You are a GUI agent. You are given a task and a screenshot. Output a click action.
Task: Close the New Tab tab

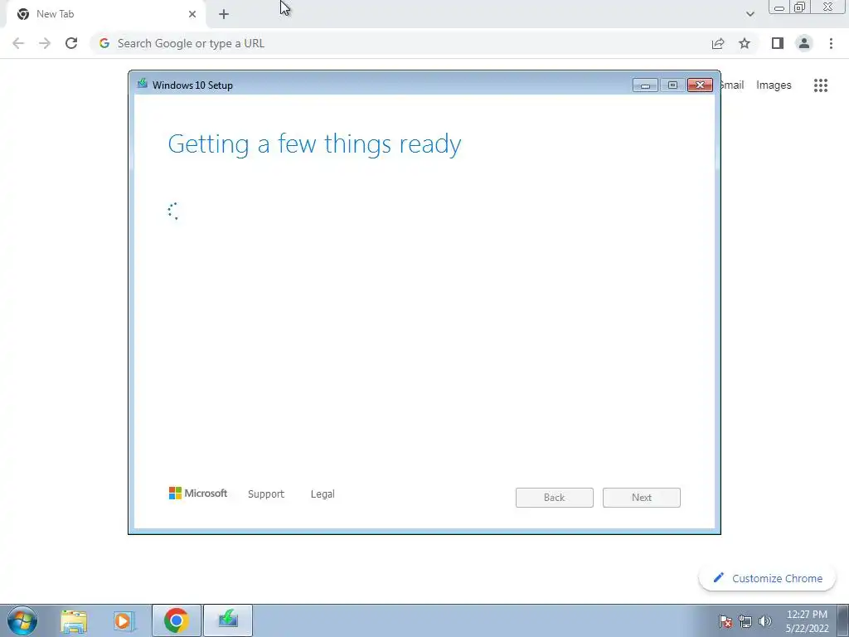point(192,14)
